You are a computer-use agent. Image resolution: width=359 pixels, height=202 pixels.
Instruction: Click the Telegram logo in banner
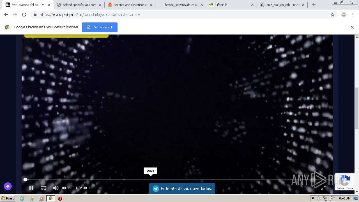156,189
